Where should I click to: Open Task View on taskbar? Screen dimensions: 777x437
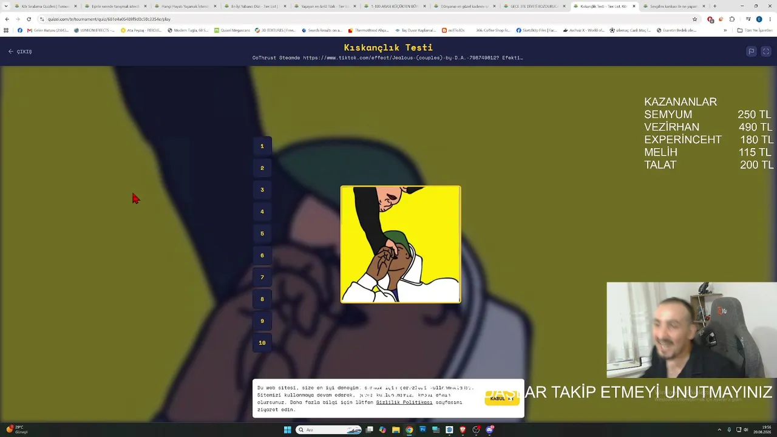(x=369, y=430)
